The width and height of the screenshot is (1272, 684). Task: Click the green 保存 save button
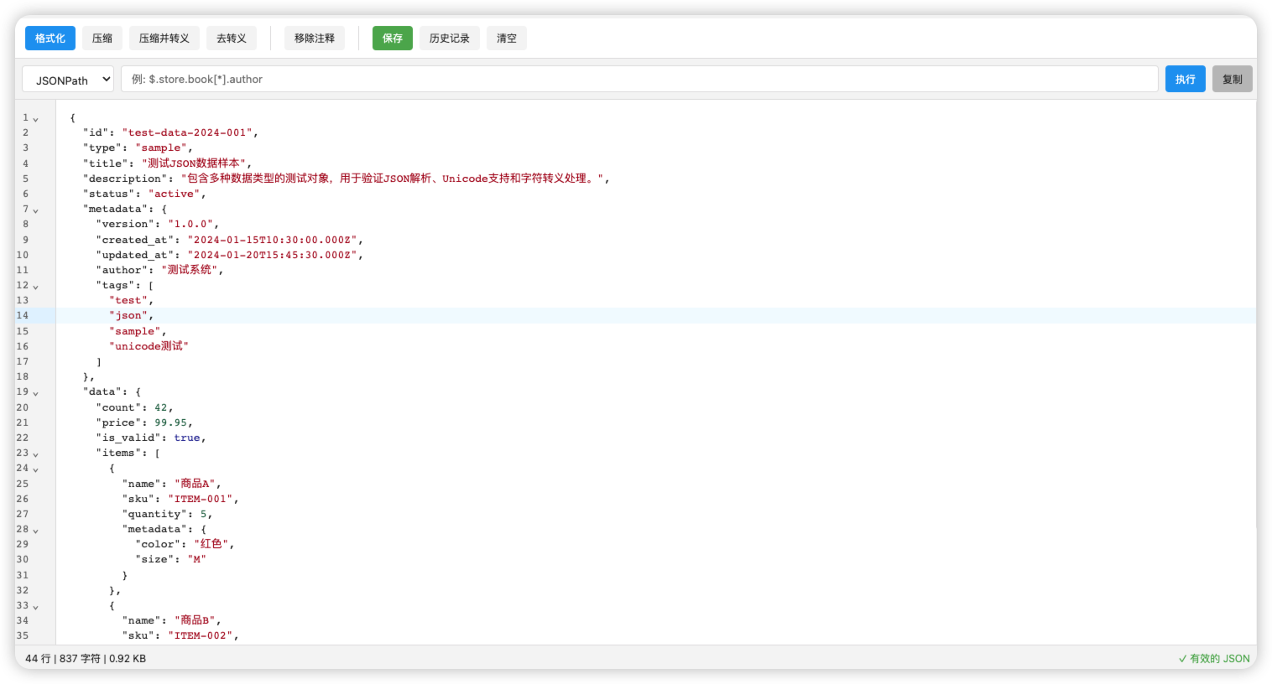393,39
